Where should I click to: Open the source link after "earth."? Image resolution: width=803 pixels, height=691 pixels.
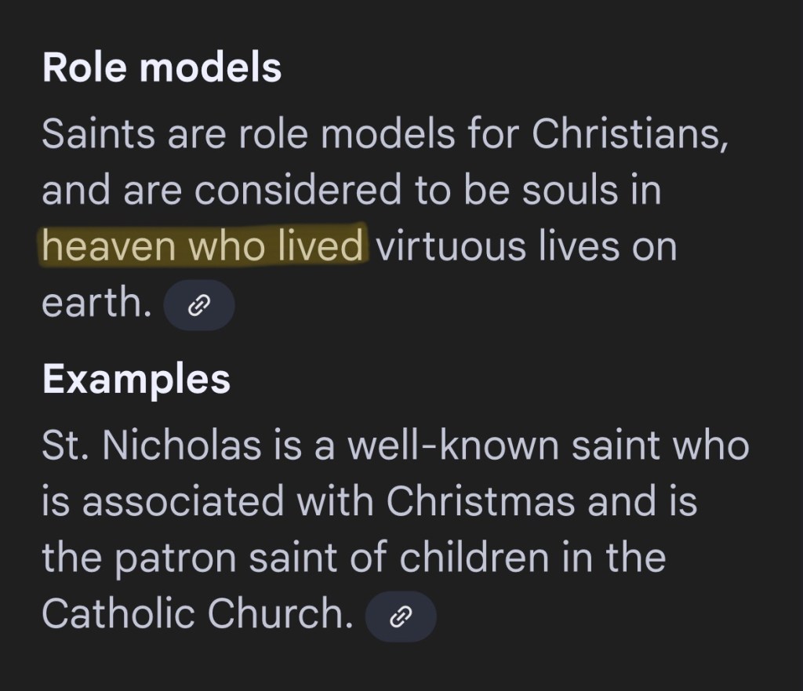198,305
